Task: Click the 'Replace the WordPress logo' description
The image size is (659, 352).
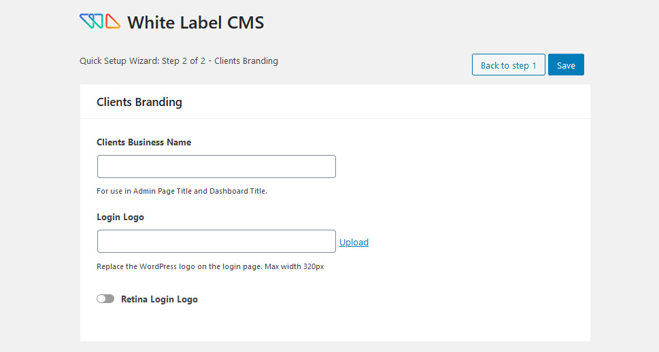Action: click(x=210, y=266)
